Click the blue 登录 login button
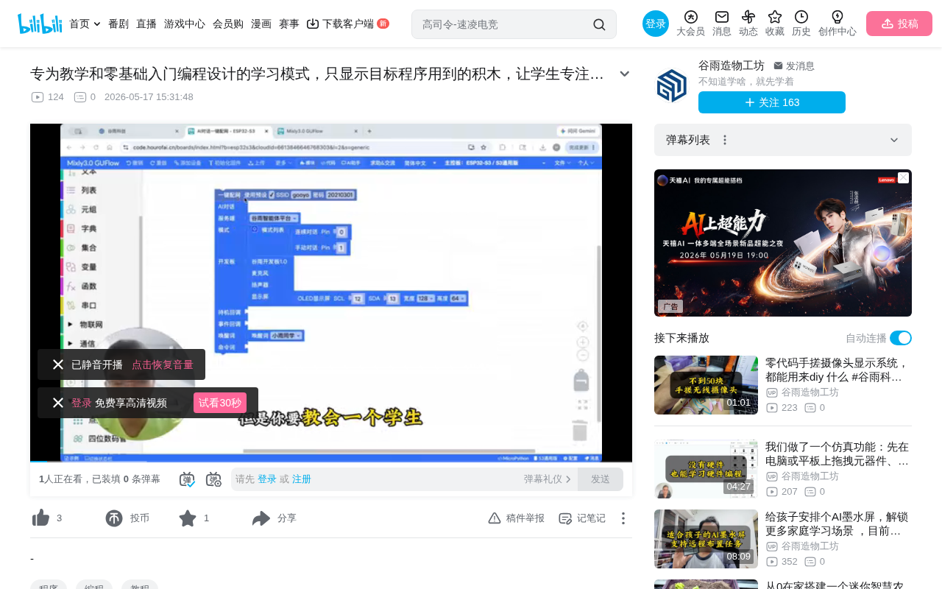Viewport: 942px width, 589px height. coord(656,24)
